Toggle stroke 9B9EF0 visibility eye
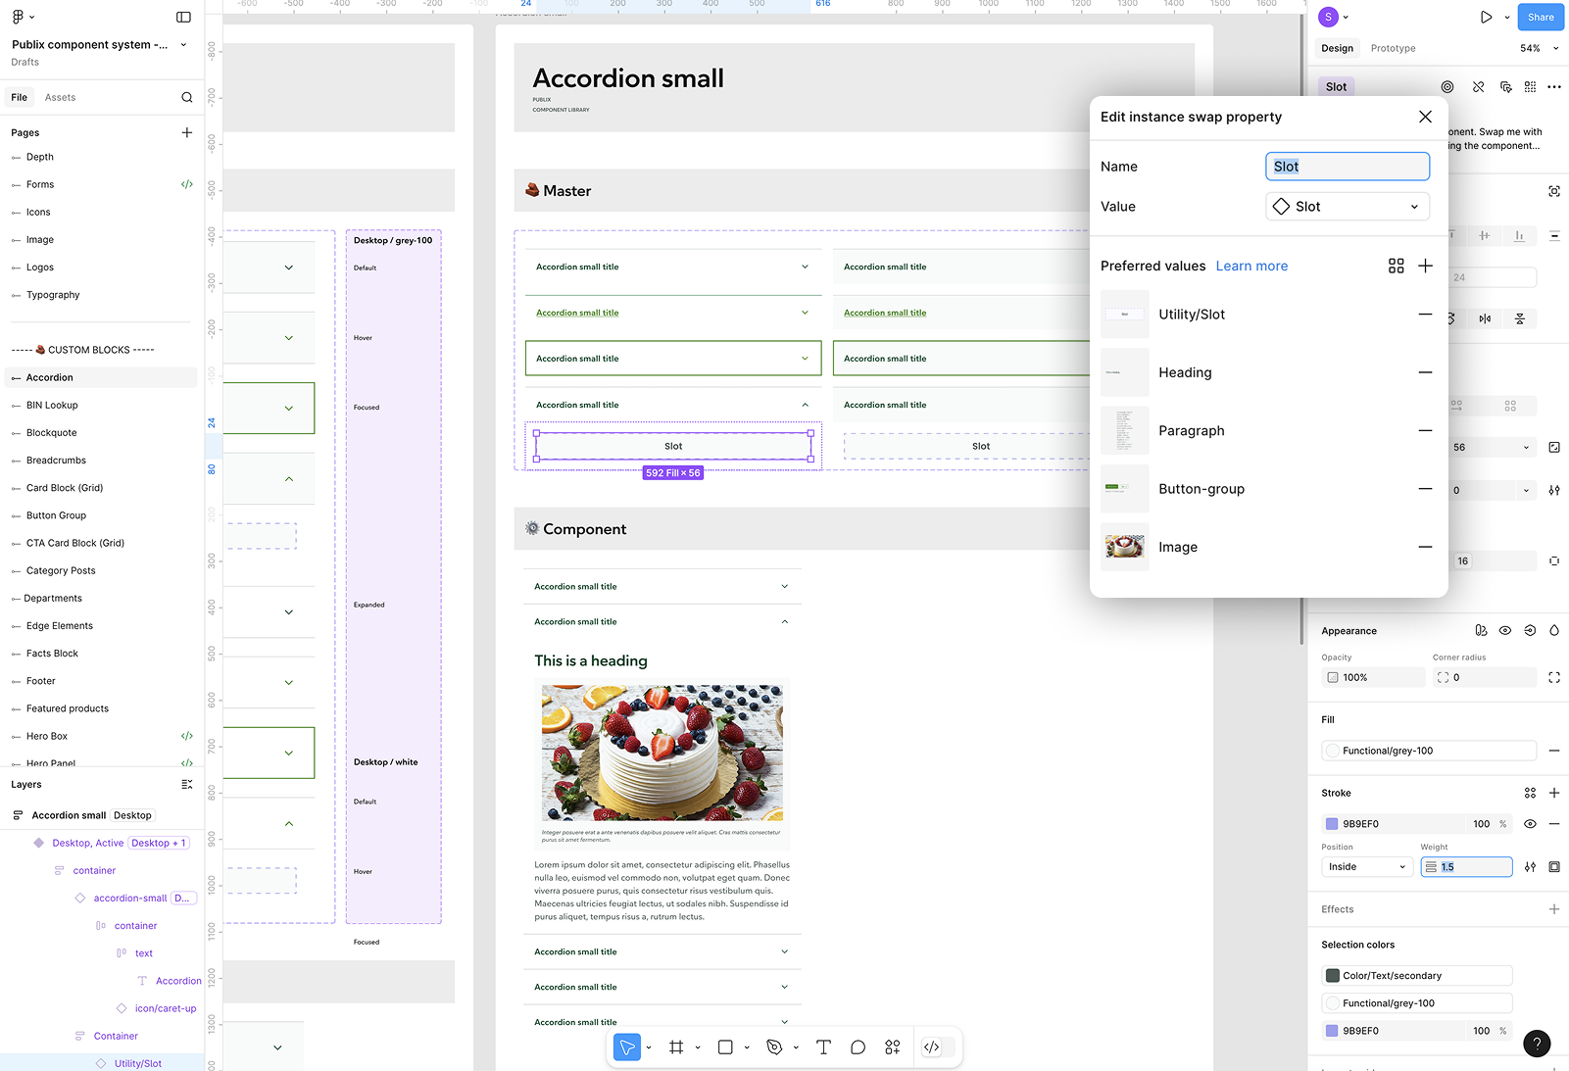1569x1071 pixels. (1530, 824)
